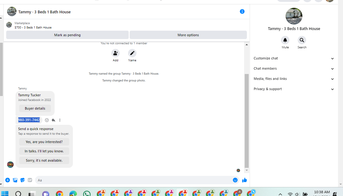The image size is (343, 196).
Task: Click the chat pane scrollbar thumb
Action: pyautogui.click(x=247, y=121)
